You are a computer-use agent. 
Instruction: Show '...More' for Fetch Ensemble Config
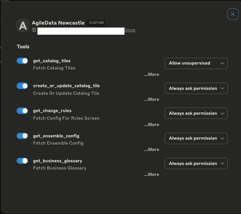[152, 149]
